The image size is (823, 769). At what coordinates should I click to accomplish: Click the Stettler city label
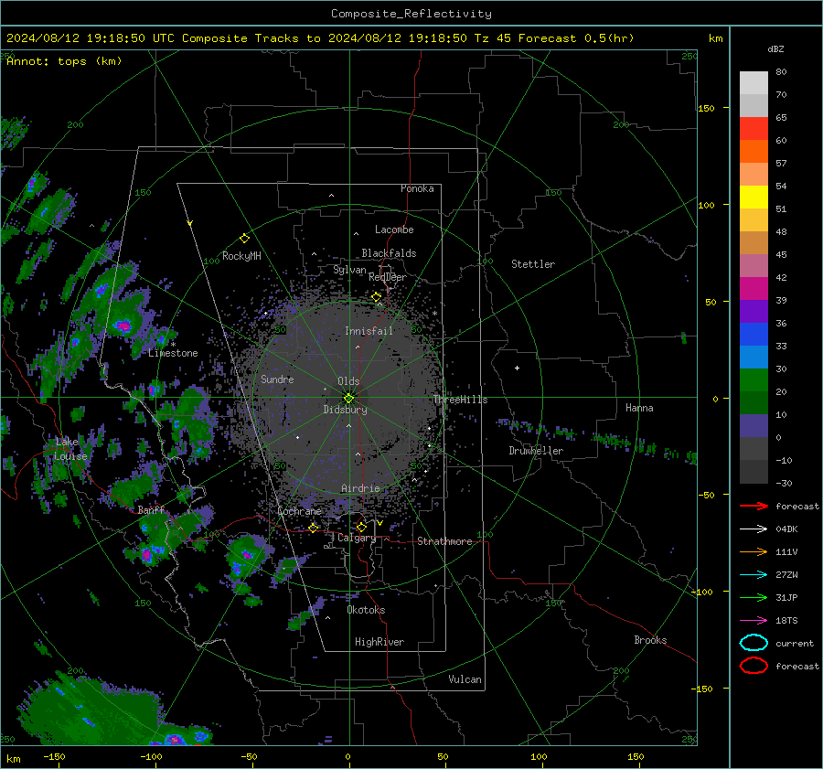coord(533,264)
